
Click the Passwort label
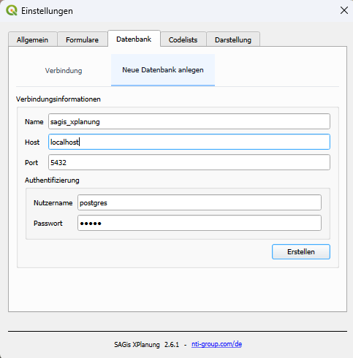coord(48,224)
